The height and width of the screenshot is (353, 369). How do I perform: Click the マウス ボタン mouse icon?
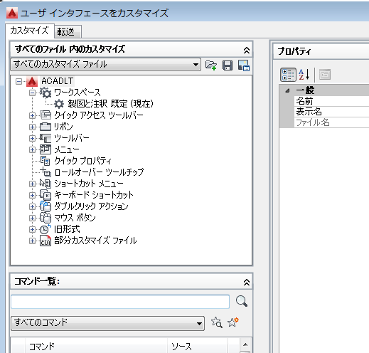[x=46, y=218]
